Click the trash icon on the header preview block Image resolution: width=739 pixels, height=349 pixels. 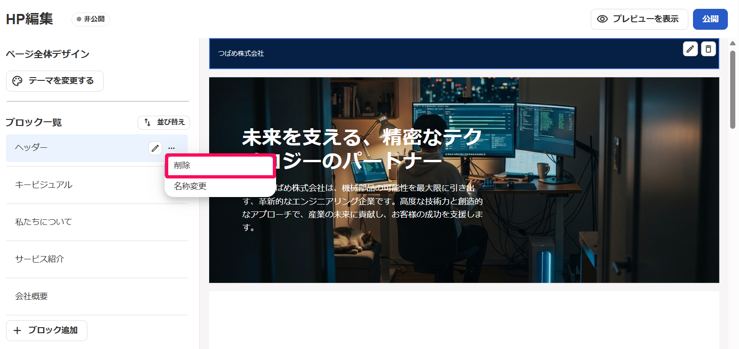[708, 49]
